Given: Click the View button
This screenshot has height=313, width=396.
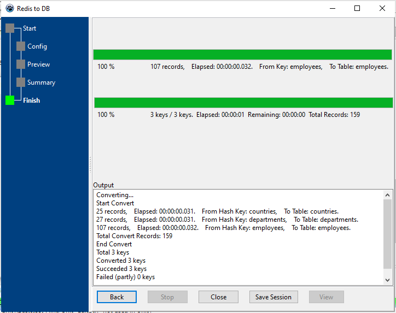Looking at the screenshot, I should tap(326, 297).
